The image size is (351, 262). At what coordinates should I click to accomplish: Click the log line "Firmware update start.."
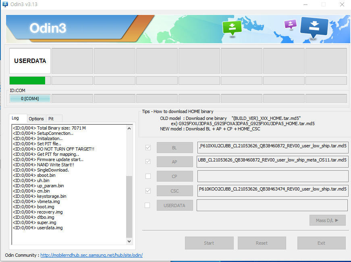48,159
